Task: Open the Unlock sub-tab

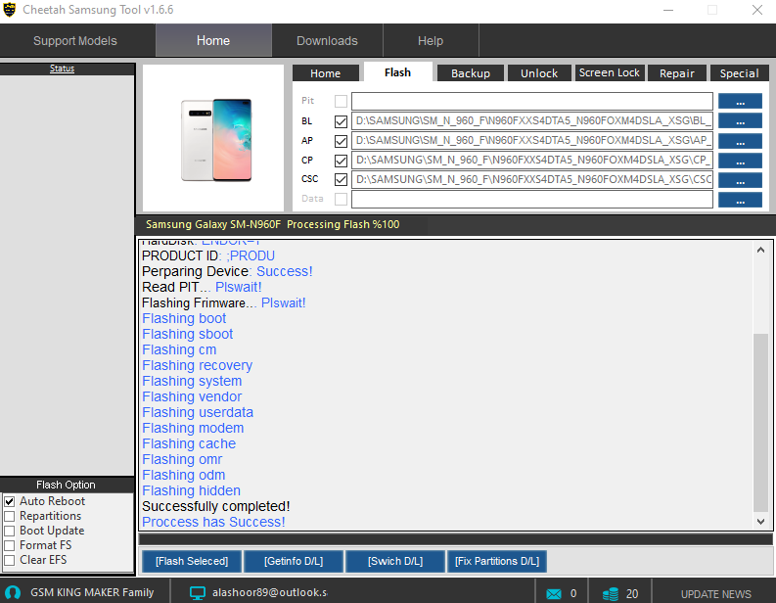Action: (x=539, y=73)
